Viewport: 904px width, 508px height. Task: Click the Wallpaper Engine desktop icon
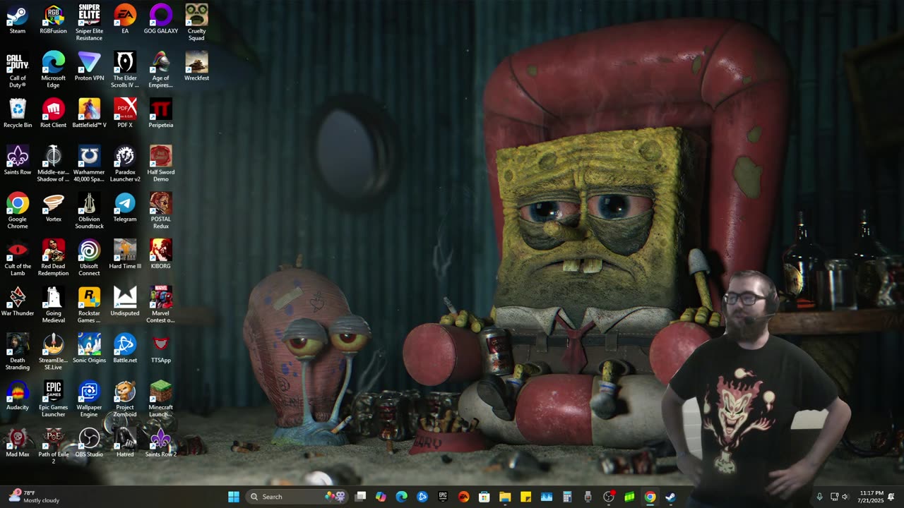tap(89, 399)
